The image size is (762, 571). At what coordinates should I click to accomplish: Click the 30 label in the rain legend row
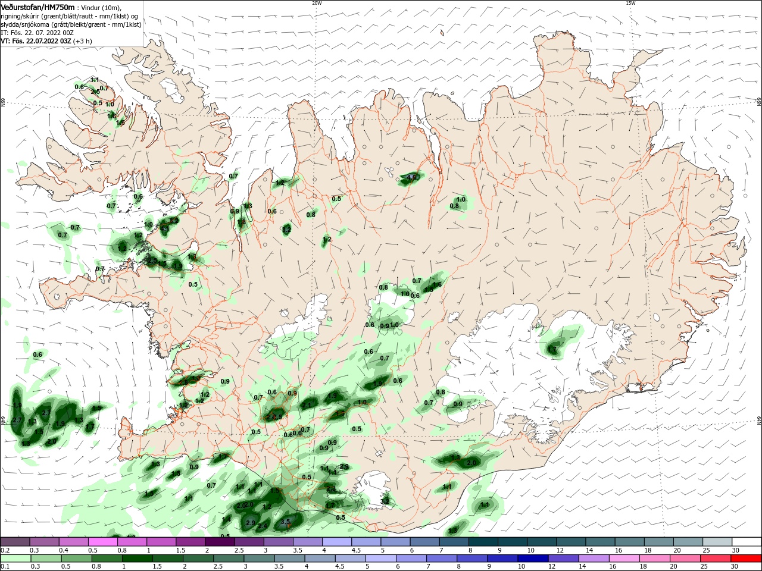pos(735,567)
